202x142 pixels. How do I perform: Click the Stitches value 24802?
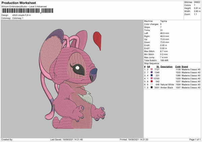coord(197,2)
